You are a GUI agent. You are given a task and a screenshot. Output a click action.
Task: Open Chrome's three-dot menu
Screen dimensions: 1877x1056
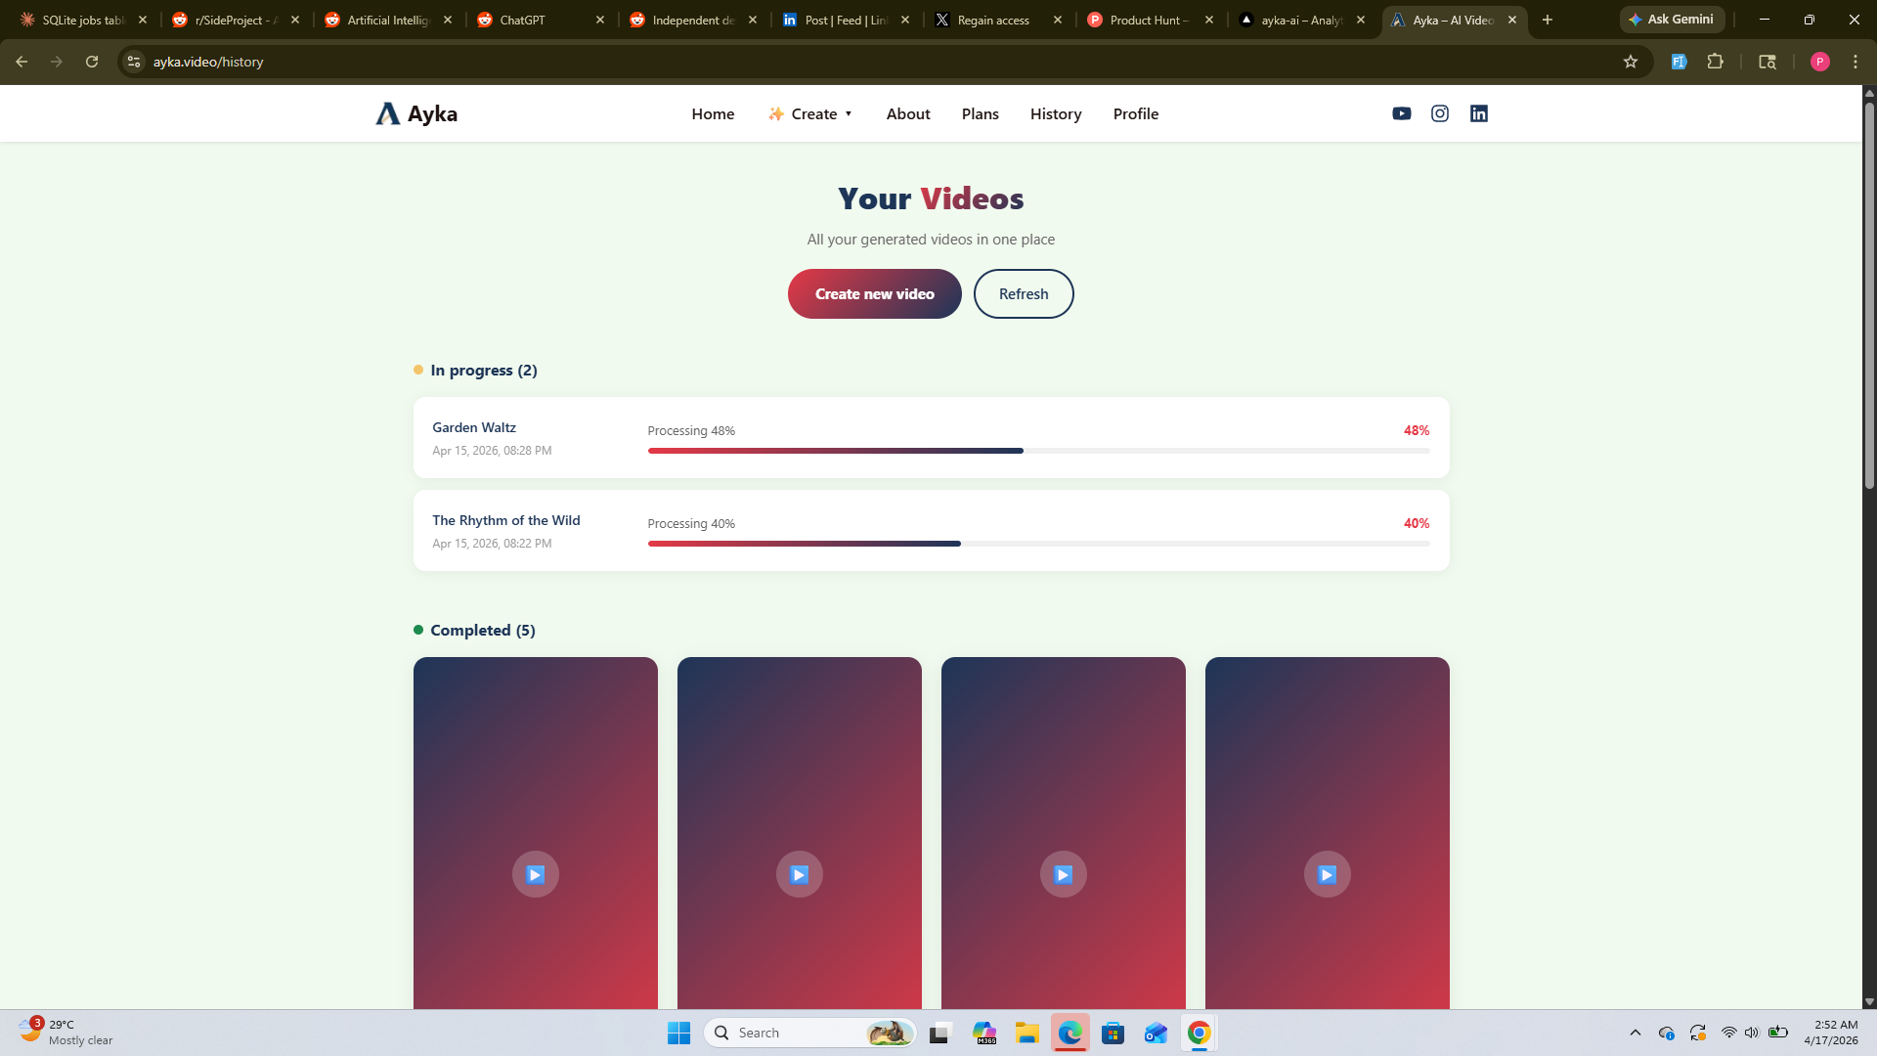coord(1855,62)
